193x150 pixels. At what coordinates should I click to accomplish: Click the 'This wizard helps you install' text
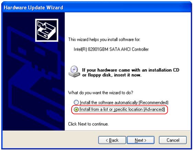[104, 40]
